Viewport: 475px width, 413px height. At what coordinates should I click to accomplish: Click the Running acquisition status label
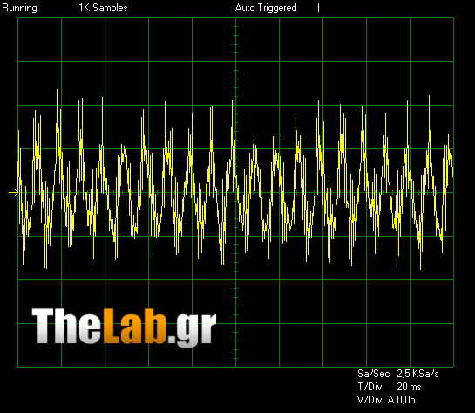tap(19, 8)
